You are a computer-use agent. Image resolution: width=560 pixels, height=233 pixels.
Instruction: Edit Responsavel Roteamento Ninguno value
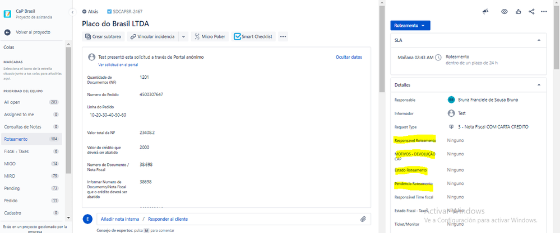tap(455, 140)
